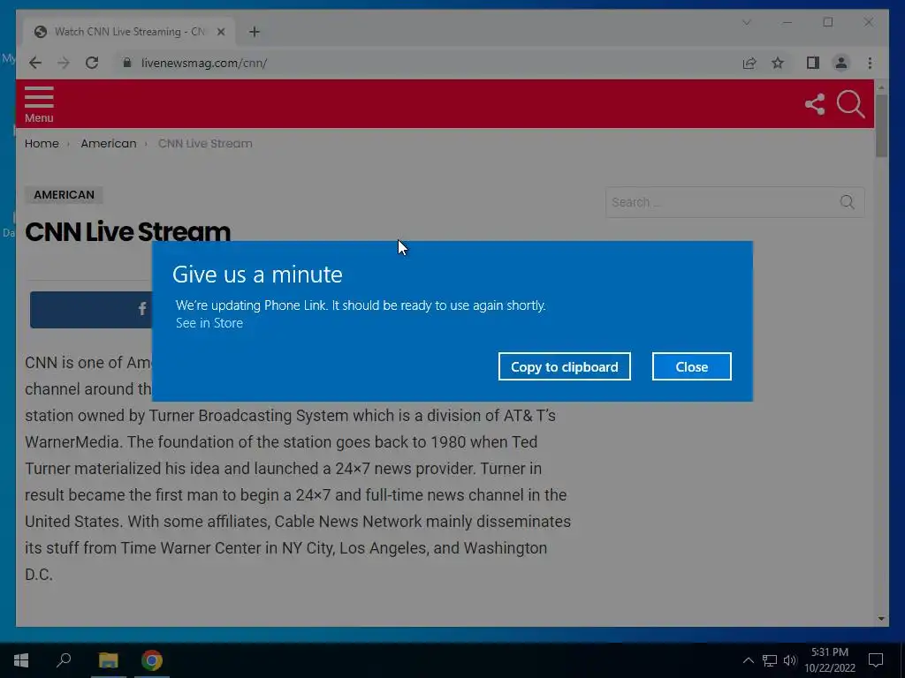Click the share-this-page icon in address bar
The image size is (905, 678).
click(x=749, y=63)
